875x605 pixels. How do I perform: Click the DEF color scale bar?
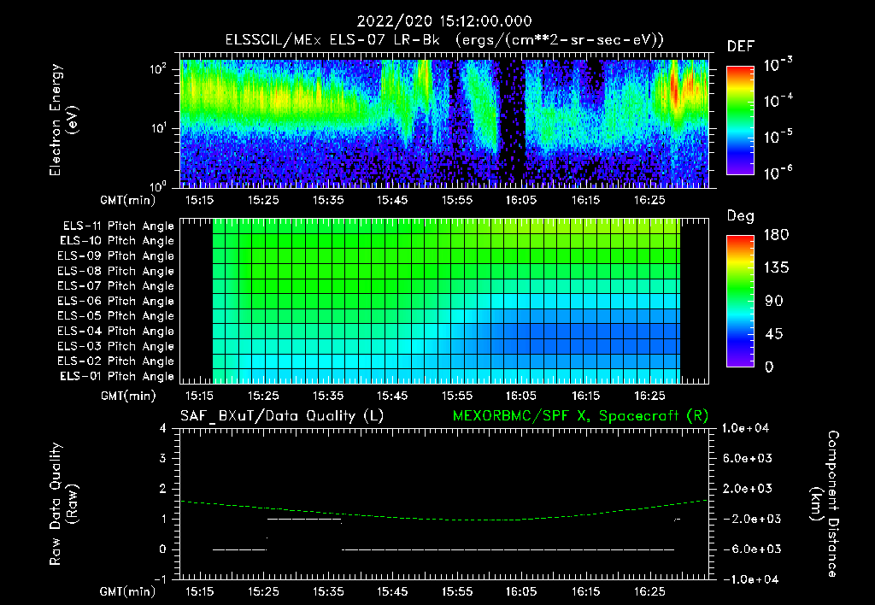(740, 120)
